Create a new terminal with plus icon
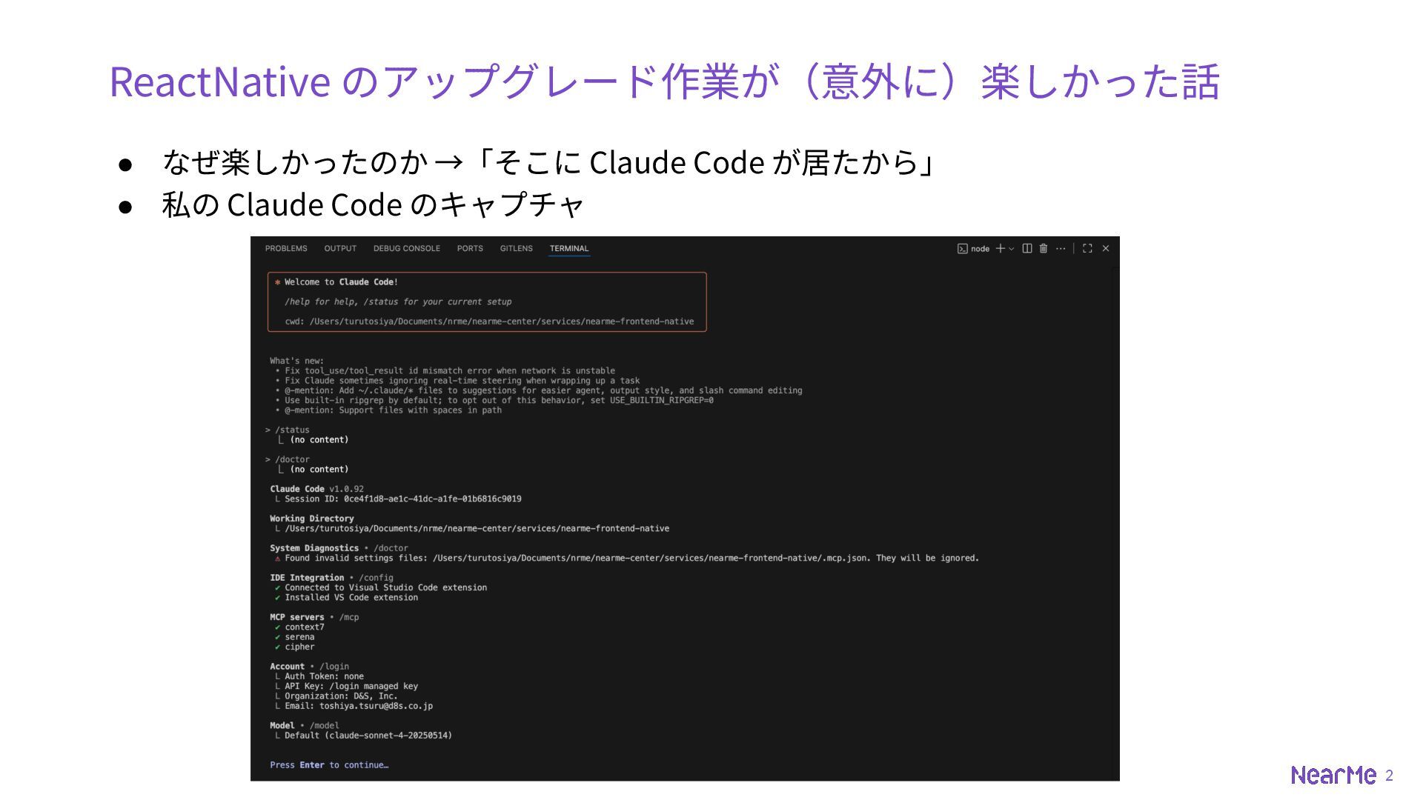Viewport: 1423px width, 800px height. [1000, 249]
